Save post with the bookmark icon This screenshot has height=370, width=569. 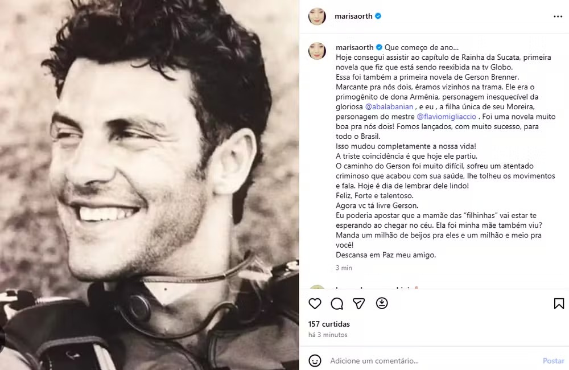(559, 303)
